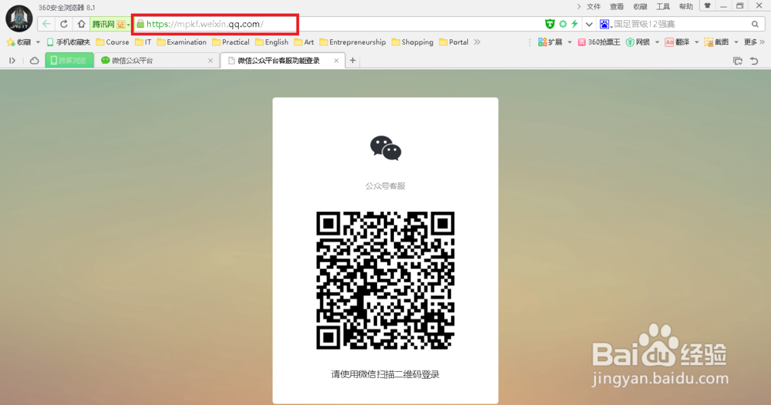Show more bookmarks via the chevron after Portal
Screen dimensions: 771x405
coord(477,42)
